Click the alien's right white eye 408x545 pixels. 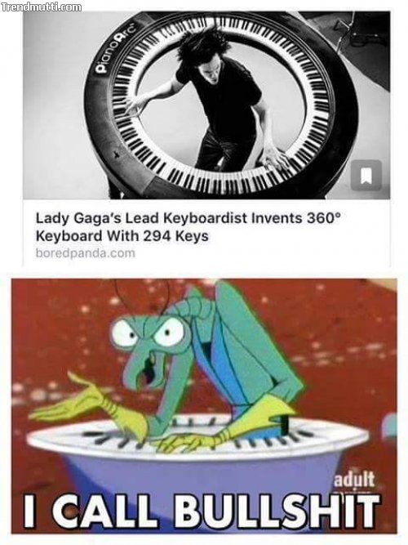[169, 333]
